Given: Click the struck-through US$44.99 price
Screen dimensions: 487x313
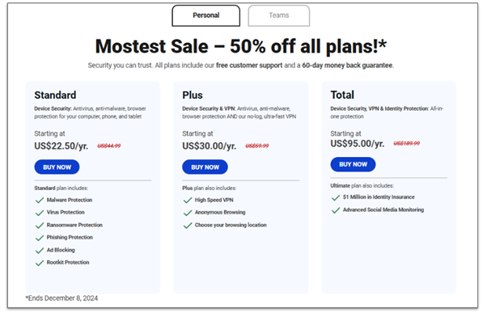Looking at the screenshot, I should click(x=109, y=146).
